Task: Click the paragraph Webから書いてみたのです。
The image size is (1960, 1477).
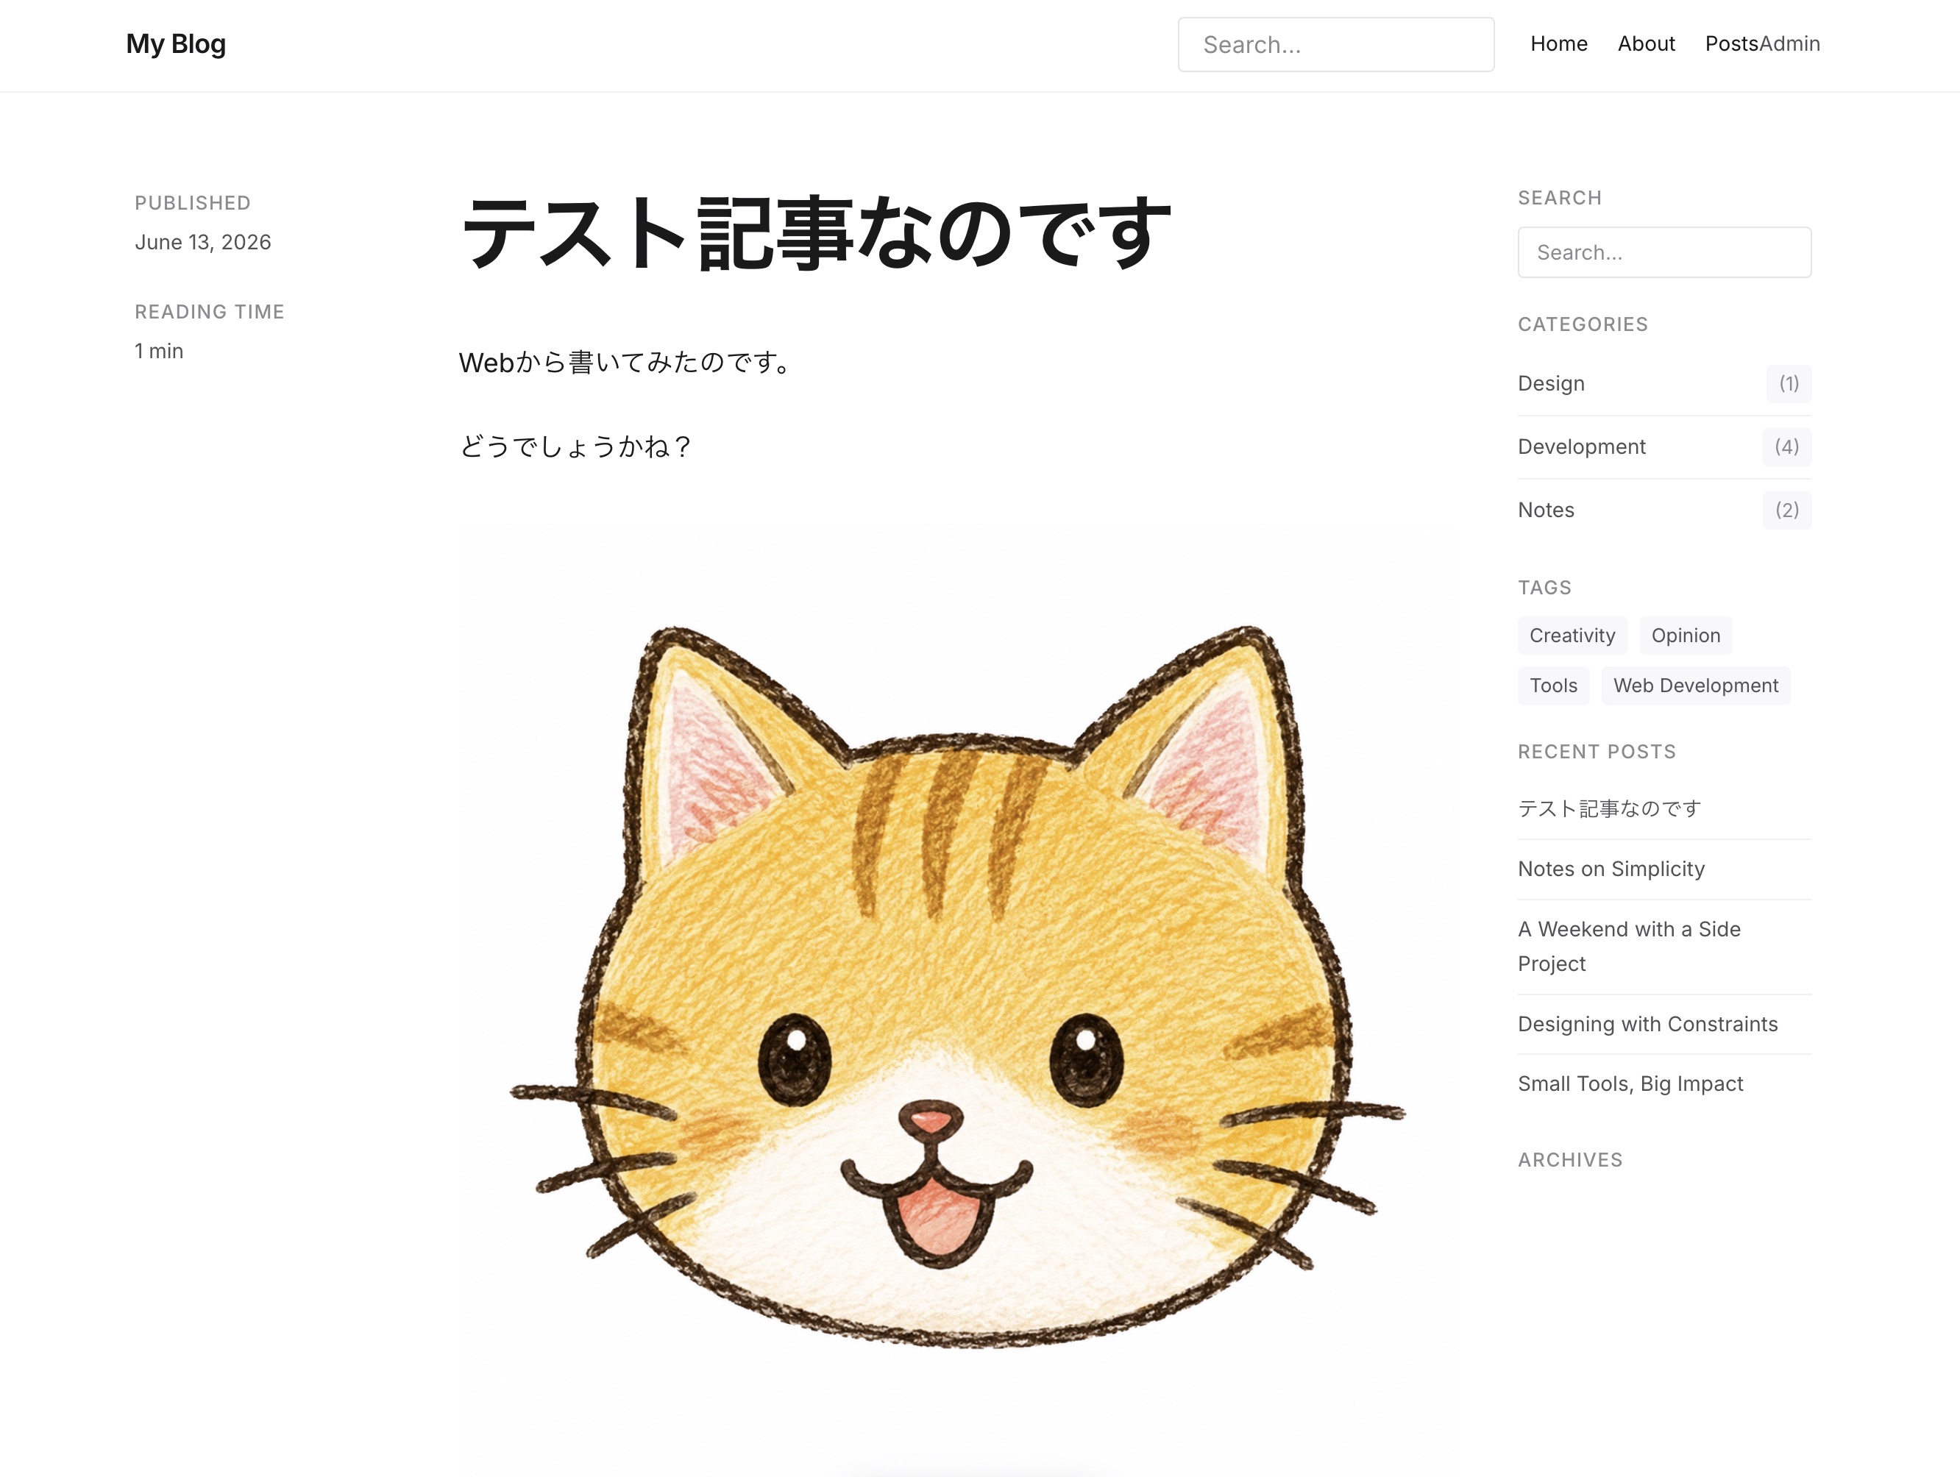Action: tap(625, 363)
